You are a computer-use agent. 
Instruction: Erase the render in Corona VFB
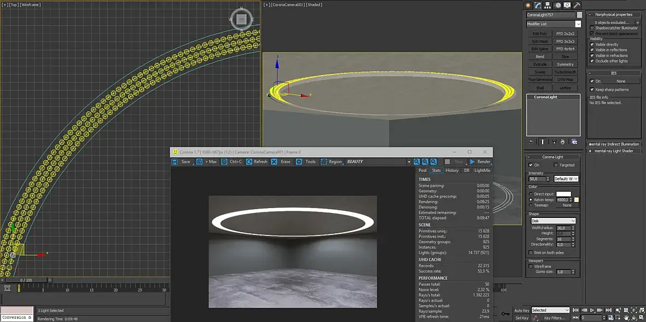click(x=274, y=162)
